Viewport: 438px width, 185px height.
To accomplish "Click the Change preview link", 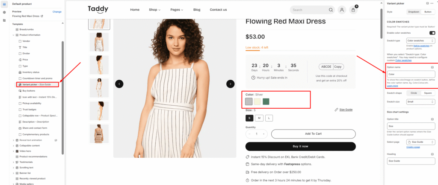I will pos(57,12).
